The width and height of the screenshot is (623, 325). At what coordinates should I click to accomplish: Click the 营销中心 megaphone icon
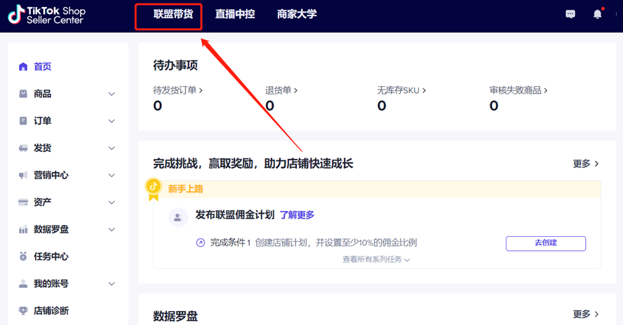(x=23, y=175)
